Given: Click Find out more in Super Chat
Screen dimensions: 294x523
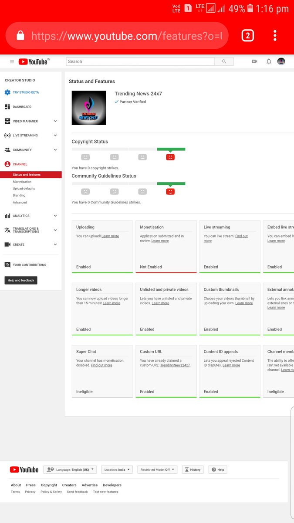Looking at the screenshot, I should click(101, 365).
